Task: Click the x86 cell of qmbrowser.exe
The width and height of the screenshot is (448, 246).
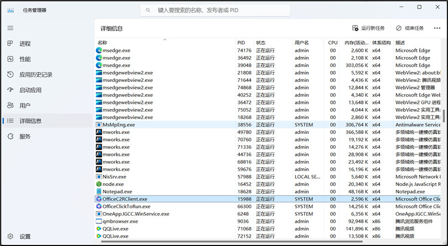Action: pyautogui.click(x=376, y=221)
